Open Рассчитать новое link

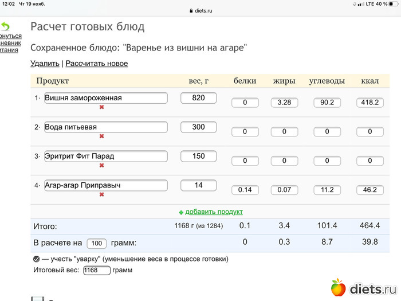coord(96,64)
